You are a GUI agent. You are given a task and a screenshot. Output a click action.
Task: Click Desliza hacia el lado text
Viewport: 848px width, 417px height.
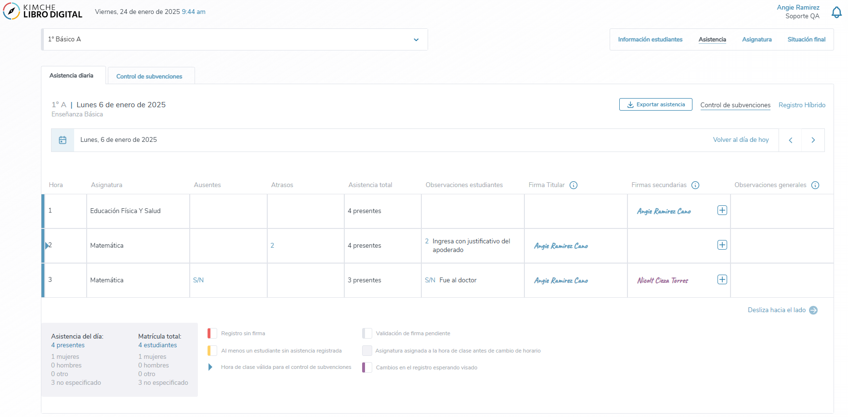click(776, 310)
